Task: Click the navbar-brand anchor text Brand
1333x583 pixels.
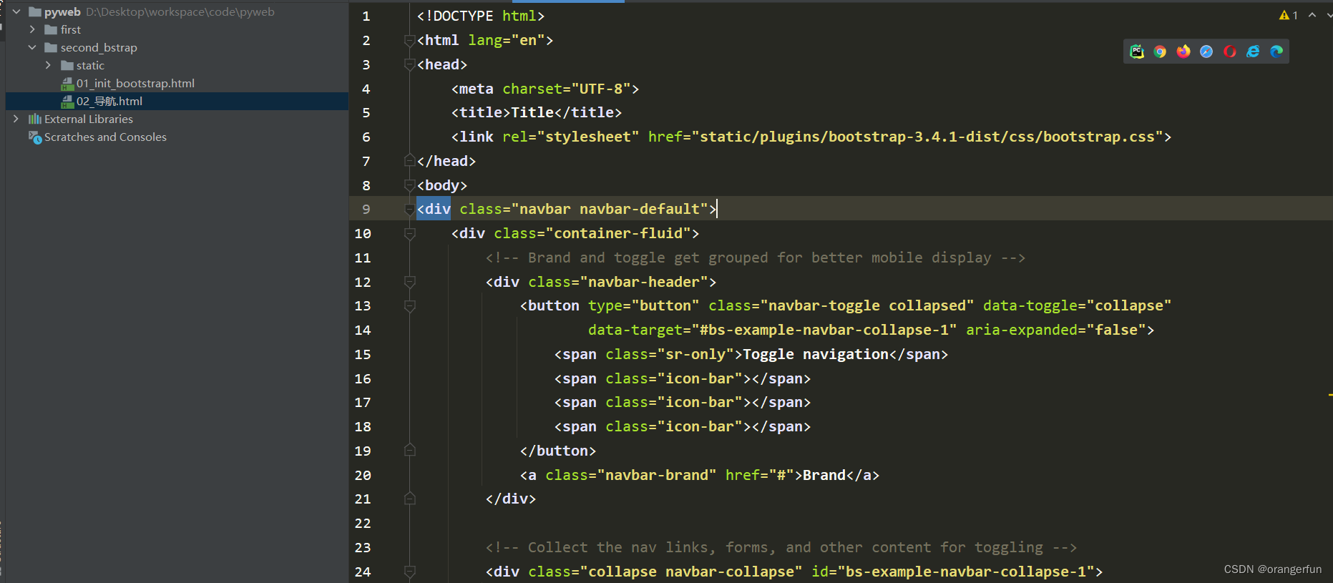Action: (x=824, y=475)
